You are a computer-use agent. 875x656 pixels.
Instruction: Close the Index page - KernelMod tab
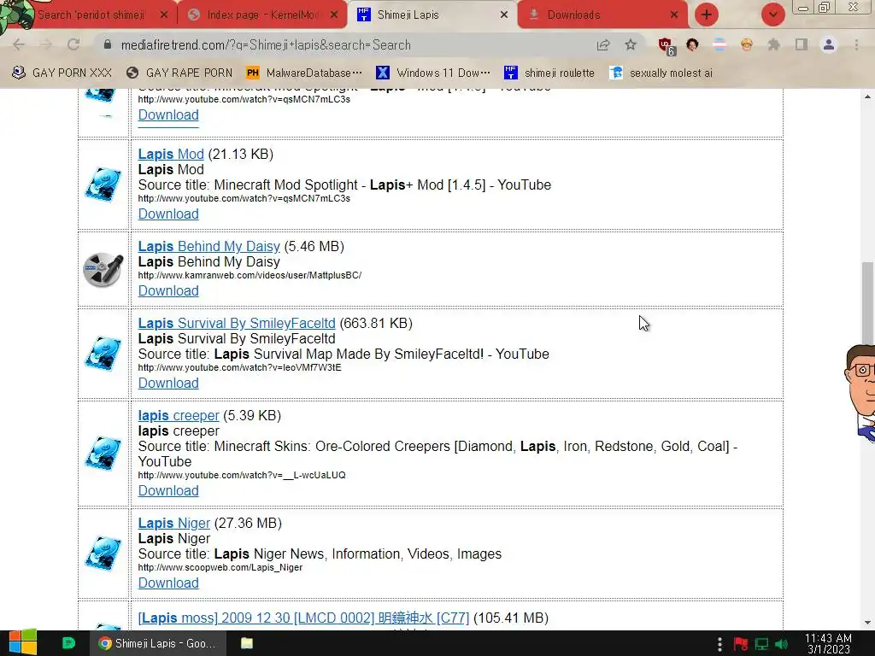[334, 15]
